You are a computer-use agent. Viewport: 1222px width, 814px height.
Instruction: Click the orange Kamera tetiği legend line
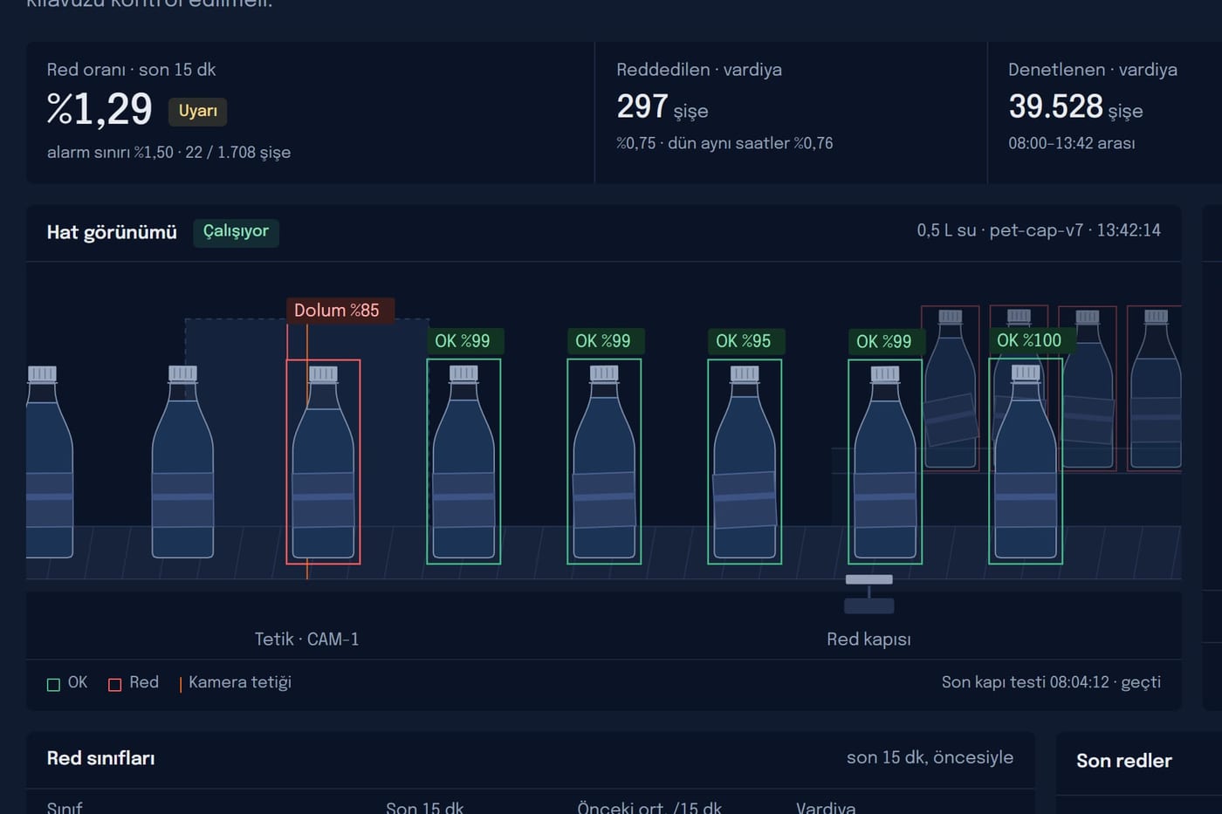click(181, 685)
